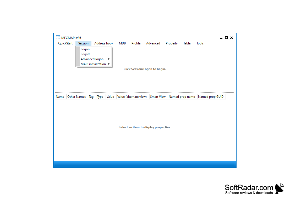
Task: Sort by the Tag column header
Action: pyautogui.click(x=92, y=97)
